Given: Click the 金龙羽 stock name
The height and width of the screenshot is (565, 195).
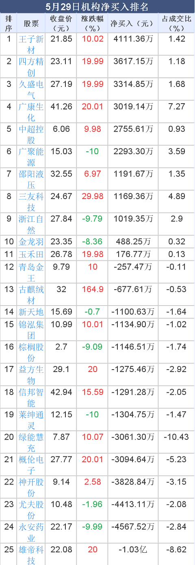Looking at the screenshot, I should tap(31, 242).
